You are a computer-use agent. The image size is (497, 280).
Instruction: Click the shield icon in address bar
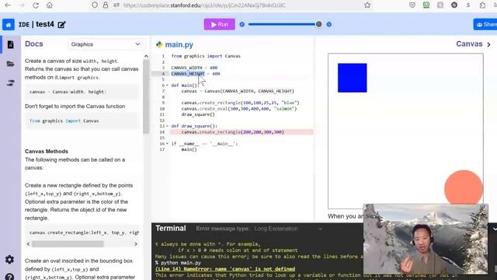click(x=95, y=5)
